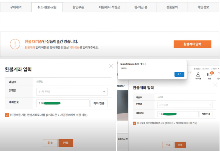Click the orange 환불계좌 입력 button
This screenshot has width=220, height=151.
(x=192, y=44)
